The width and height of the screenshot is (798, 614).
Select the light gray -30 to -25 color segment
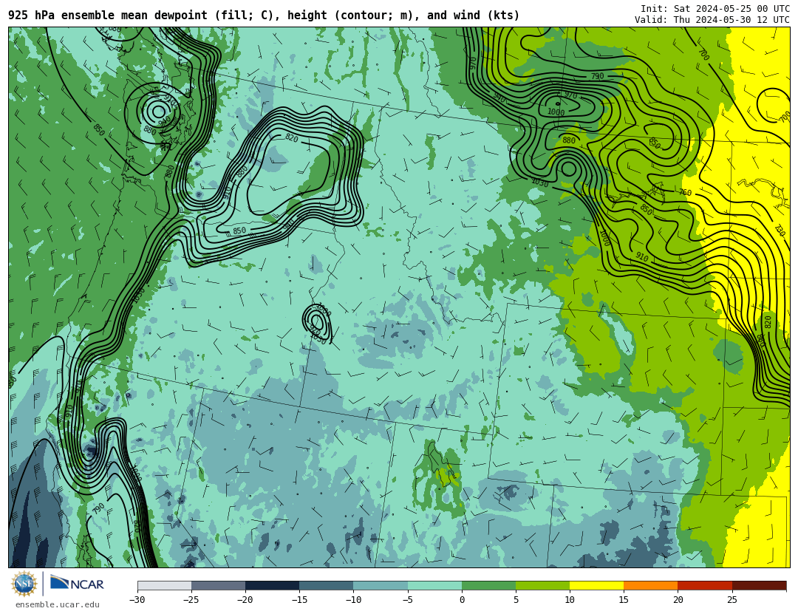tap(164, 585)
